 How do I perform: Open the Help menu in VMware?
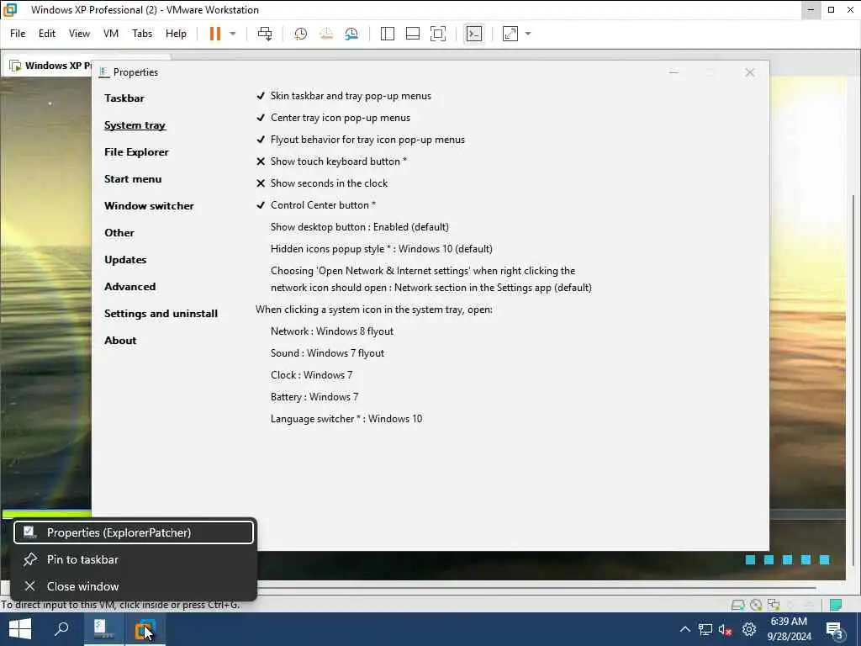[176, 34]
